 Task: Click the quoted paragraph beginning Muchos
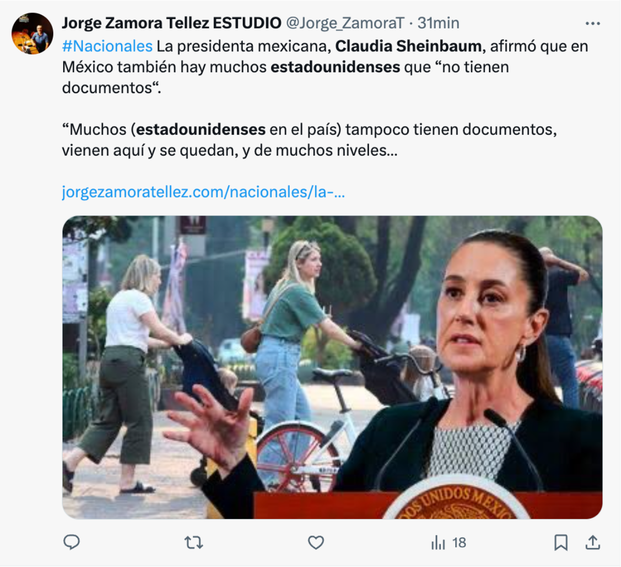(309, 140)
